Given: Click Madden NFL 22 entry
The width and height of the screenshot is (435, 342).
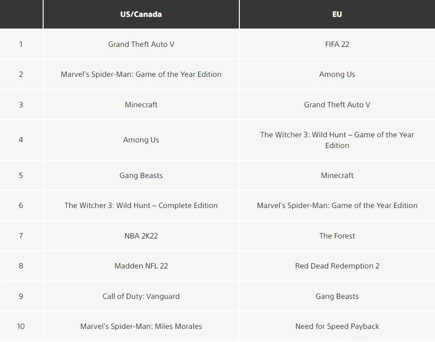Looking at the screenshot, I should click(x=141, y=266).
